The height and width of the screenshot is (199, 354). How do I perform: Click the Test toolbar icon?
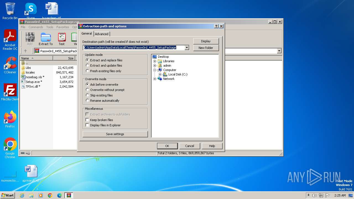[x=62, y=39]
